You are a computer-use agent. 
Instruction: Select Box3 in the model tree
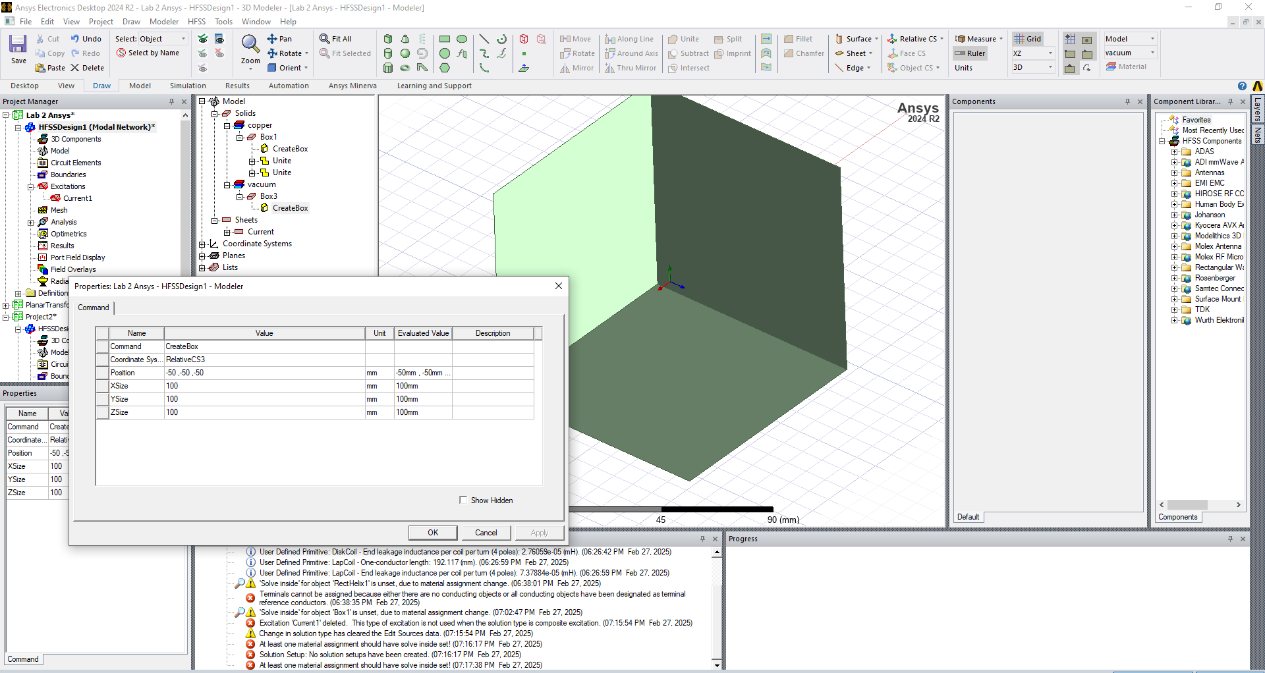(268, 196)
